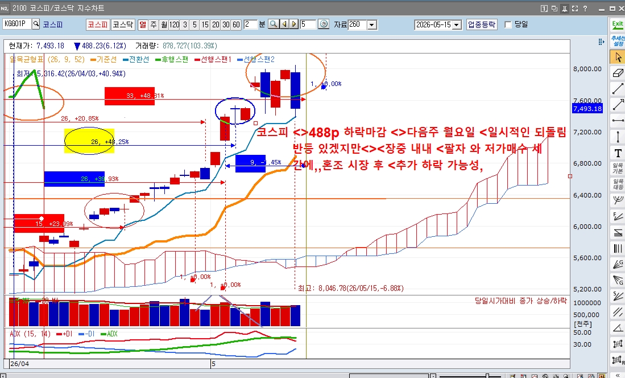
Task: Switch to 코스닥 index tab
Action: (123, 24)
